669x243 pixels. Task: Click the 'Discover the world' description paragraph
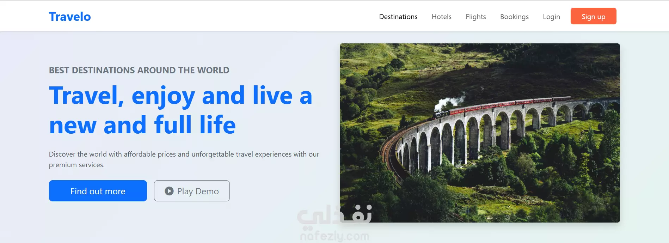pos(184,159)
